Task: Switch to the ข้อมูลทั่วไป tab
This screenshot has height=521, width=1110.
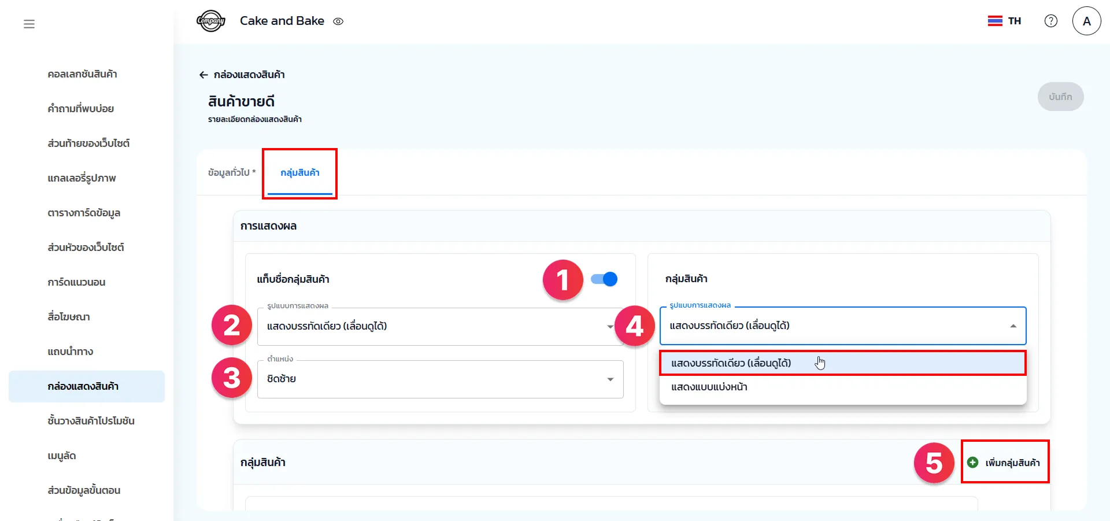Action: pos(231,172)
